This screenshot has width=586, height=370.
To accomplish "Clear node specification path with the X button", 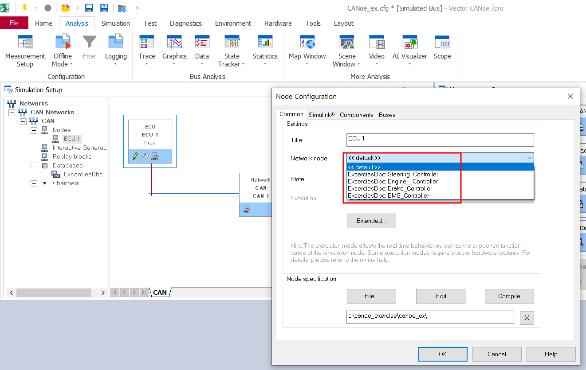I will point(527,318).
